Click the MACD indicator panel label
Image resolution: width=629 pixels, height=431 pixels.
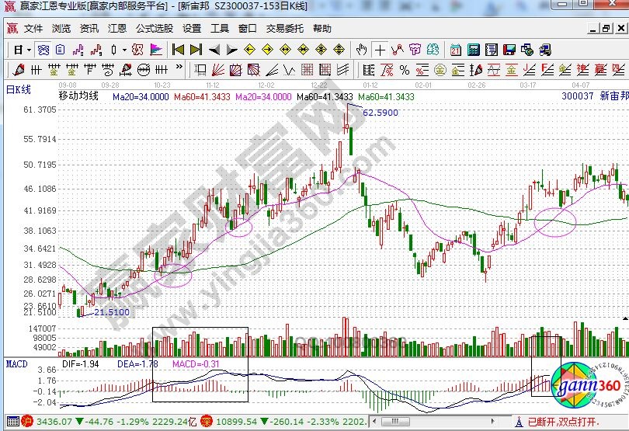coord(16,363)
